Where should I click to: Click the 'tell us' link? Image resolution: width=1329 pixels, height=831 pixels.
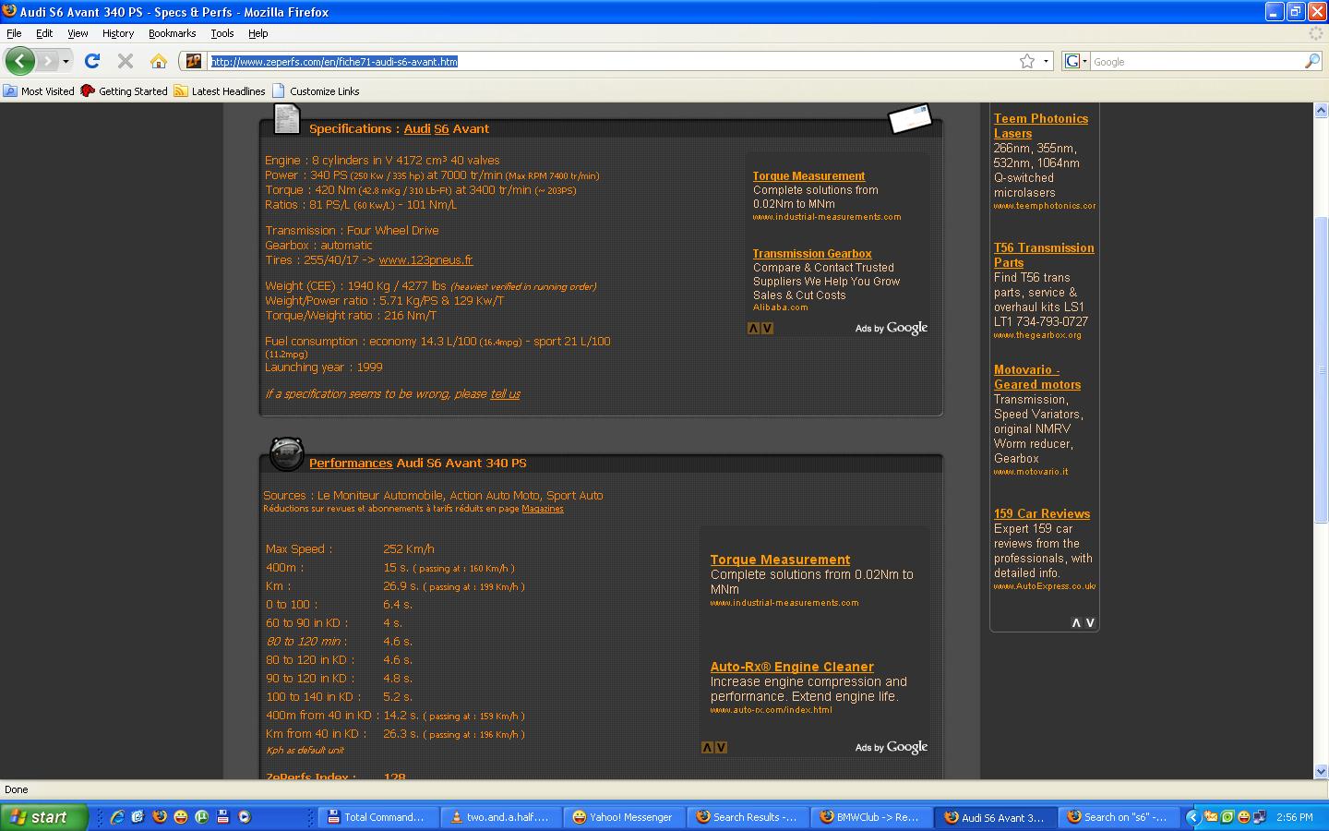pos(505,394)
